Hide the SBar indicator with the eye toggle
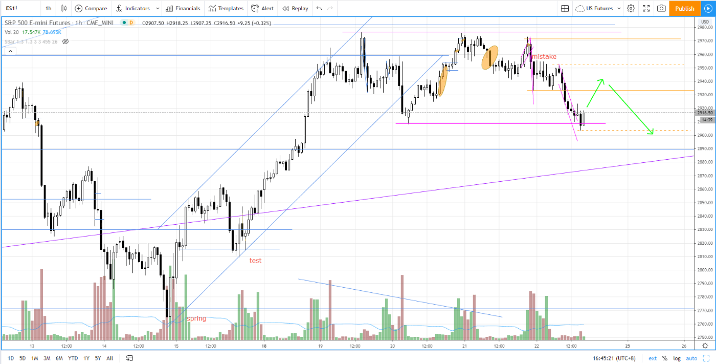This screenshot has width=716, height=364. point(64,42)
